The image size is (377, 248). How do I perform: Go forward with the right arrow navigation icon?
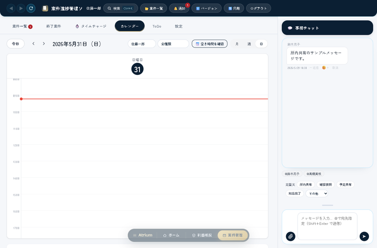pyautogui.click(x=21, y=8)
